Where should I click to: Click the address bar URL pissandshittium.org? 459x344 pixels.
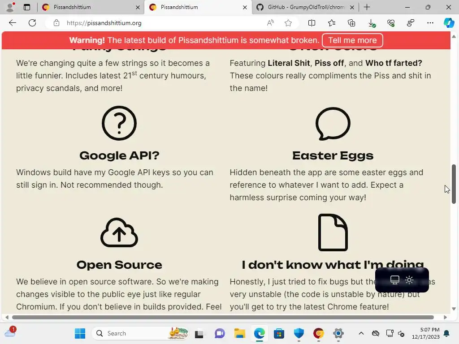(104, 23)
